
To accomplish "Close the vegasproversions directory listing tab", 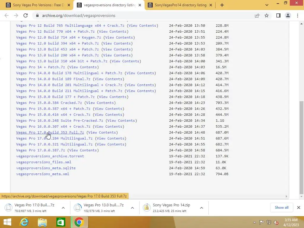I will point(140,5).
